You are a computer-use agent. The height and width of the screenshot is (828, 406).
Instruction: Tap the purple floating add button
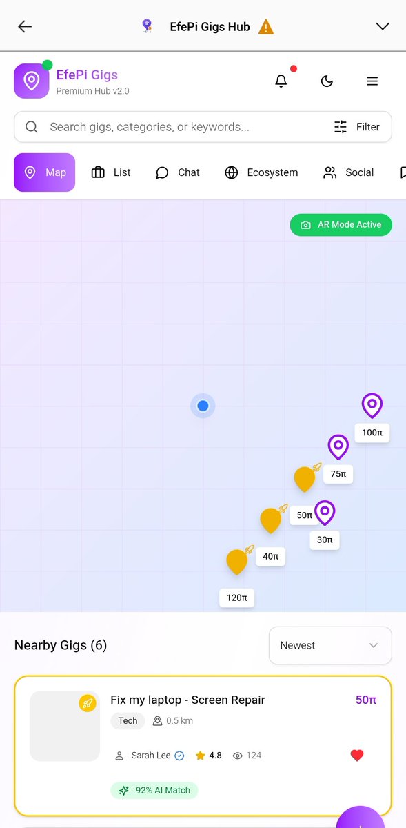[361, 818]
